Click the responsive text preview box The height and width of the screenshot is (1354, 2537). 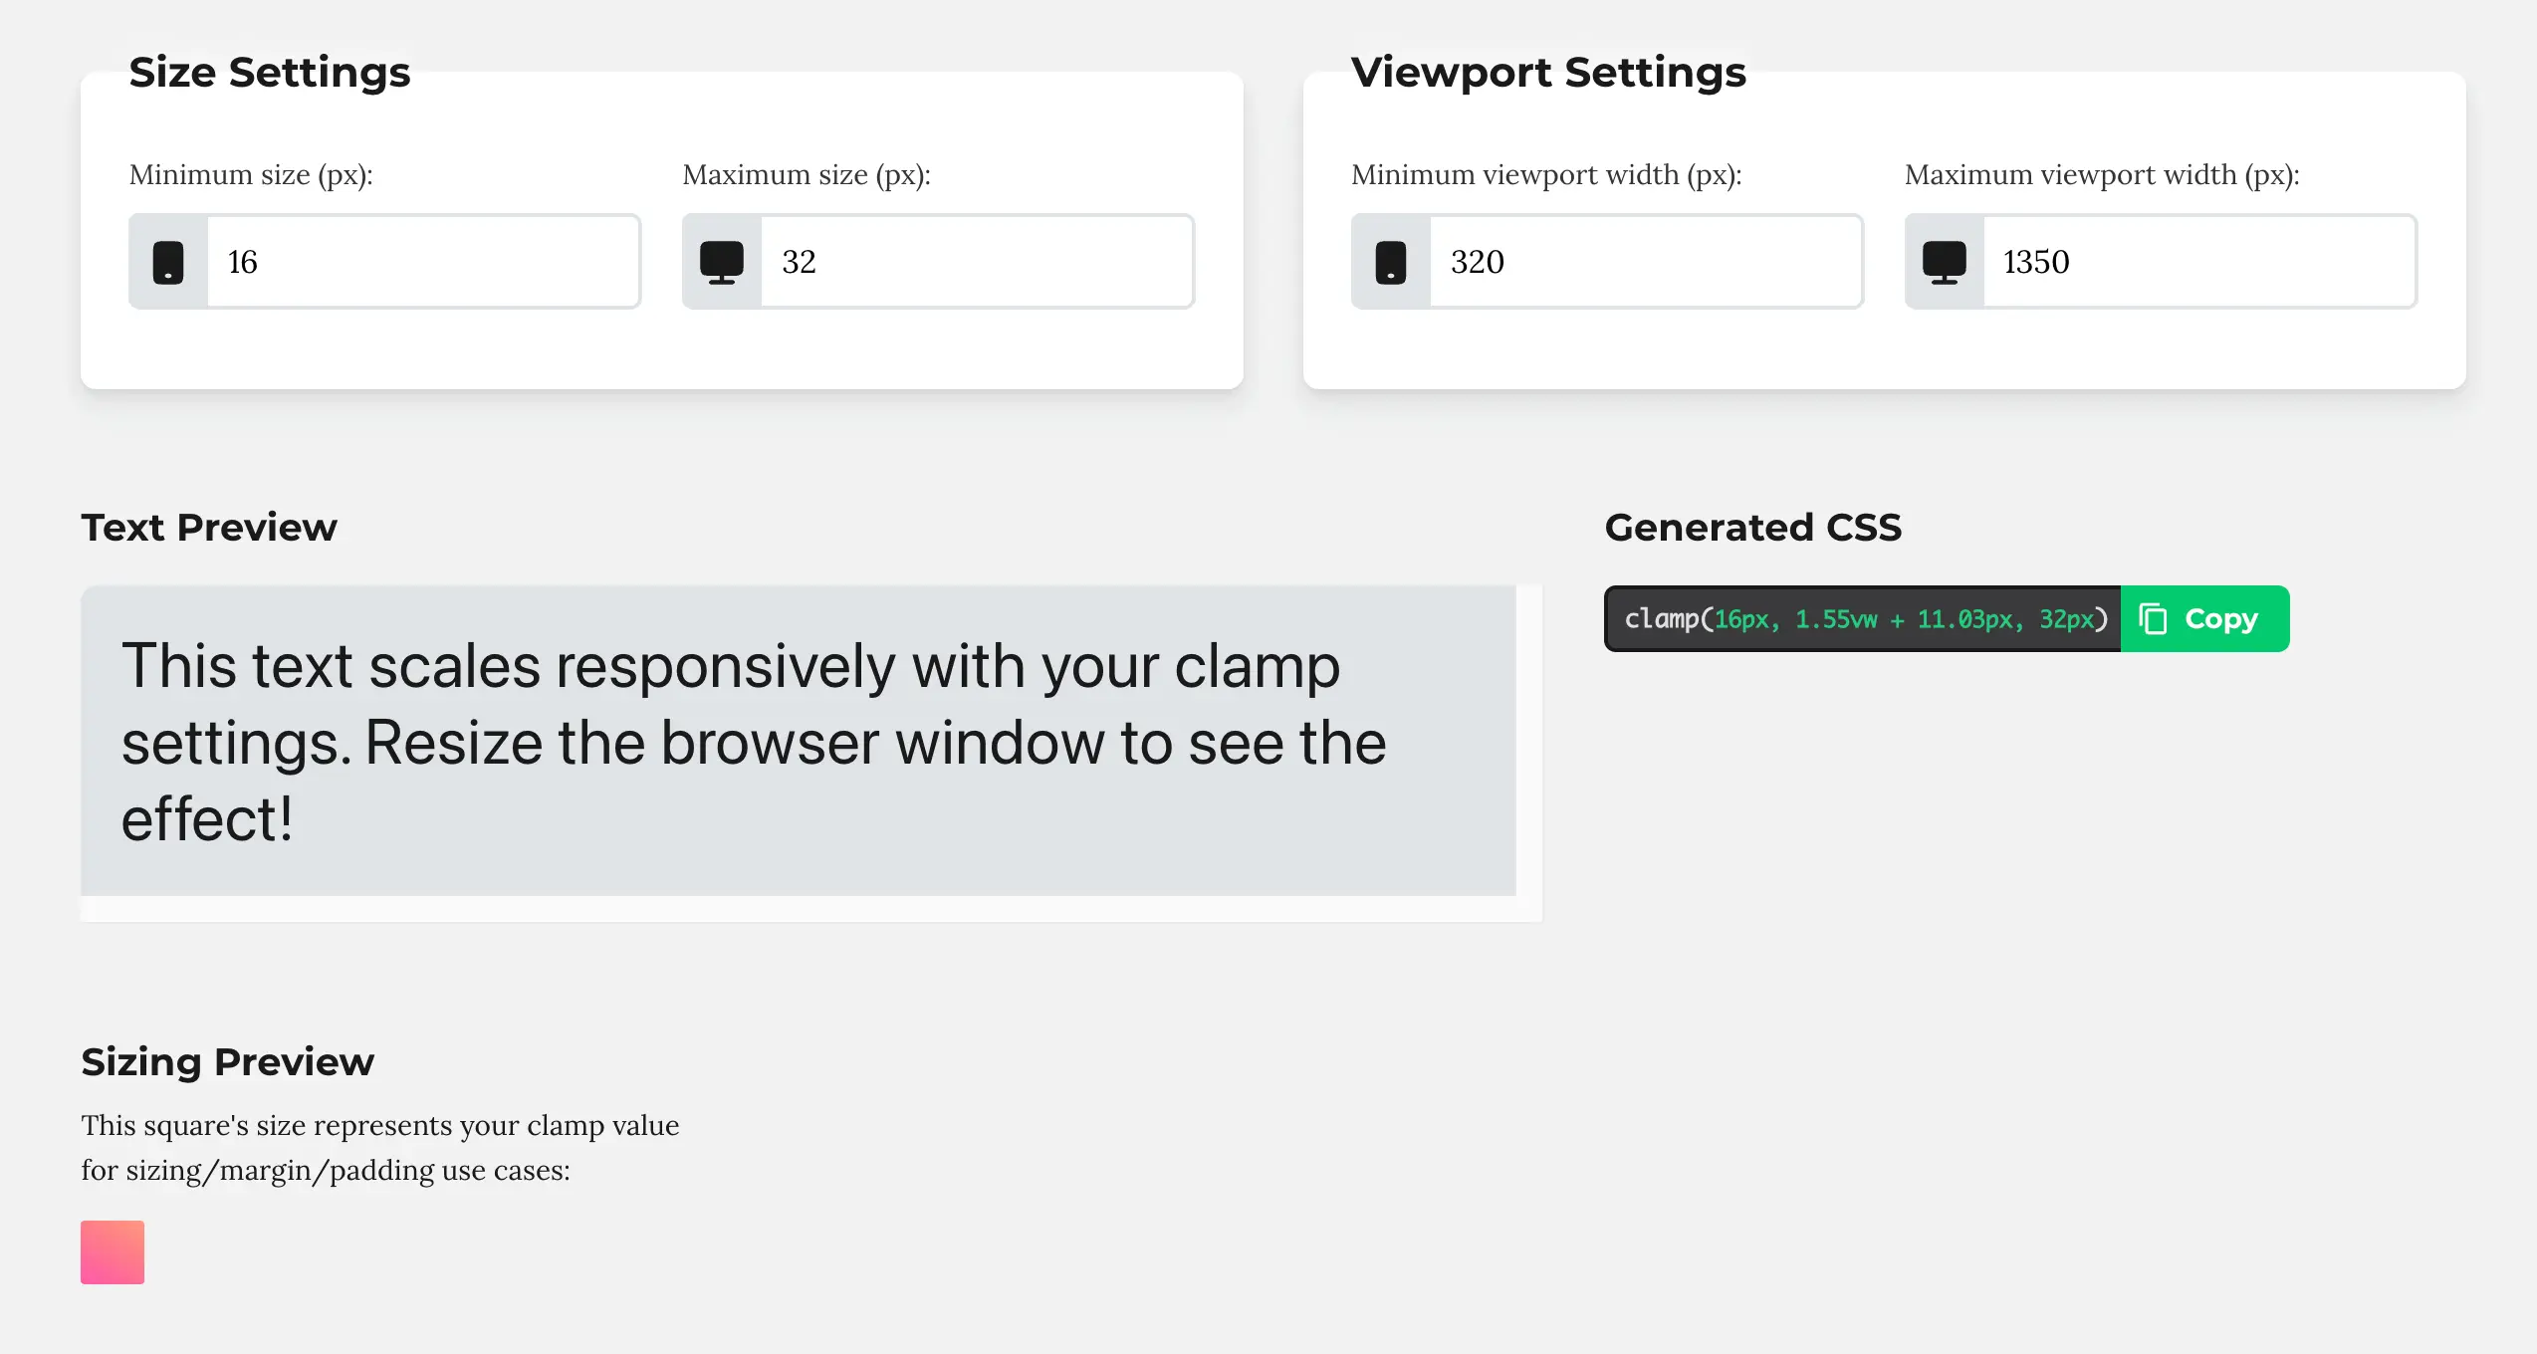pos(798,741)
